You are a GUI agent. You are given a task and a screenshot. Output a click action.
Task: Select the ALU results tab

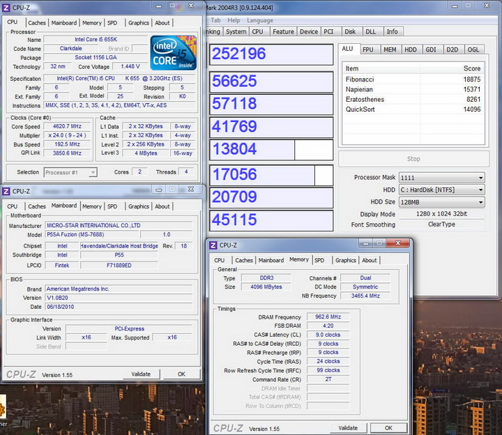348,49
